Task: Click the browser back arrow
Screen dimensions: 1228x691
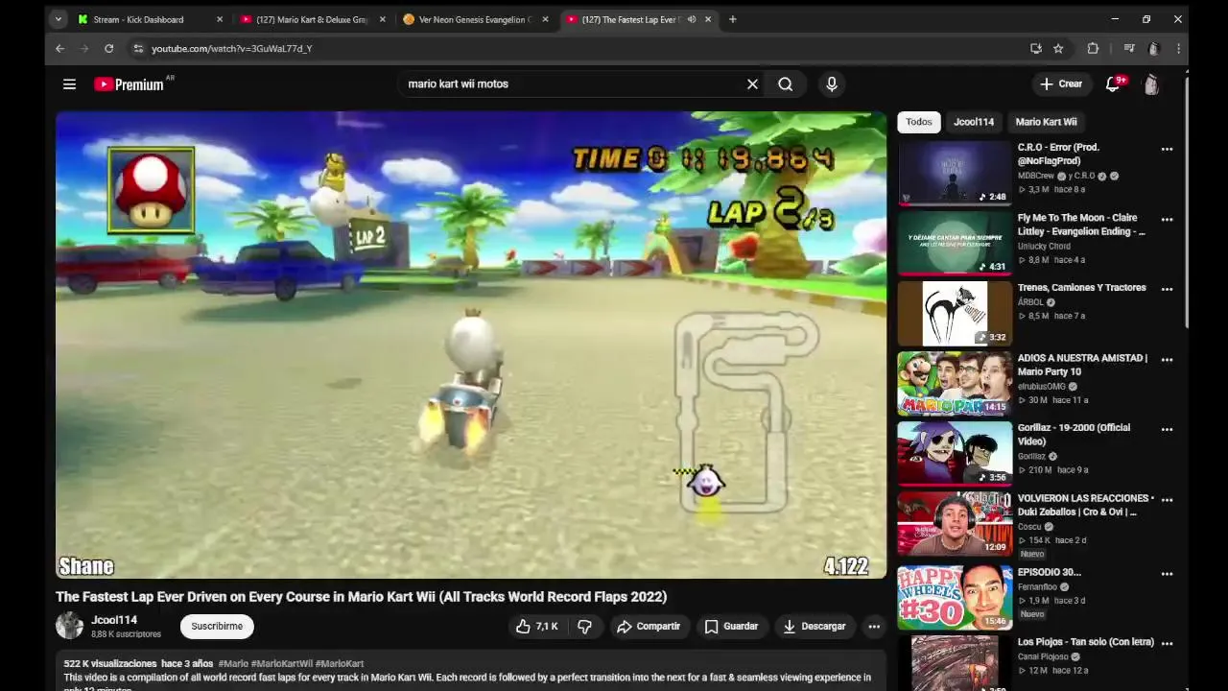Action: pos(59,48)
